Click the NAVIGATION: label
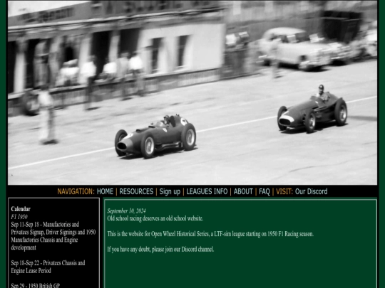Image resolution: width=385 pixels, height=288 pixels. [76, 191]
